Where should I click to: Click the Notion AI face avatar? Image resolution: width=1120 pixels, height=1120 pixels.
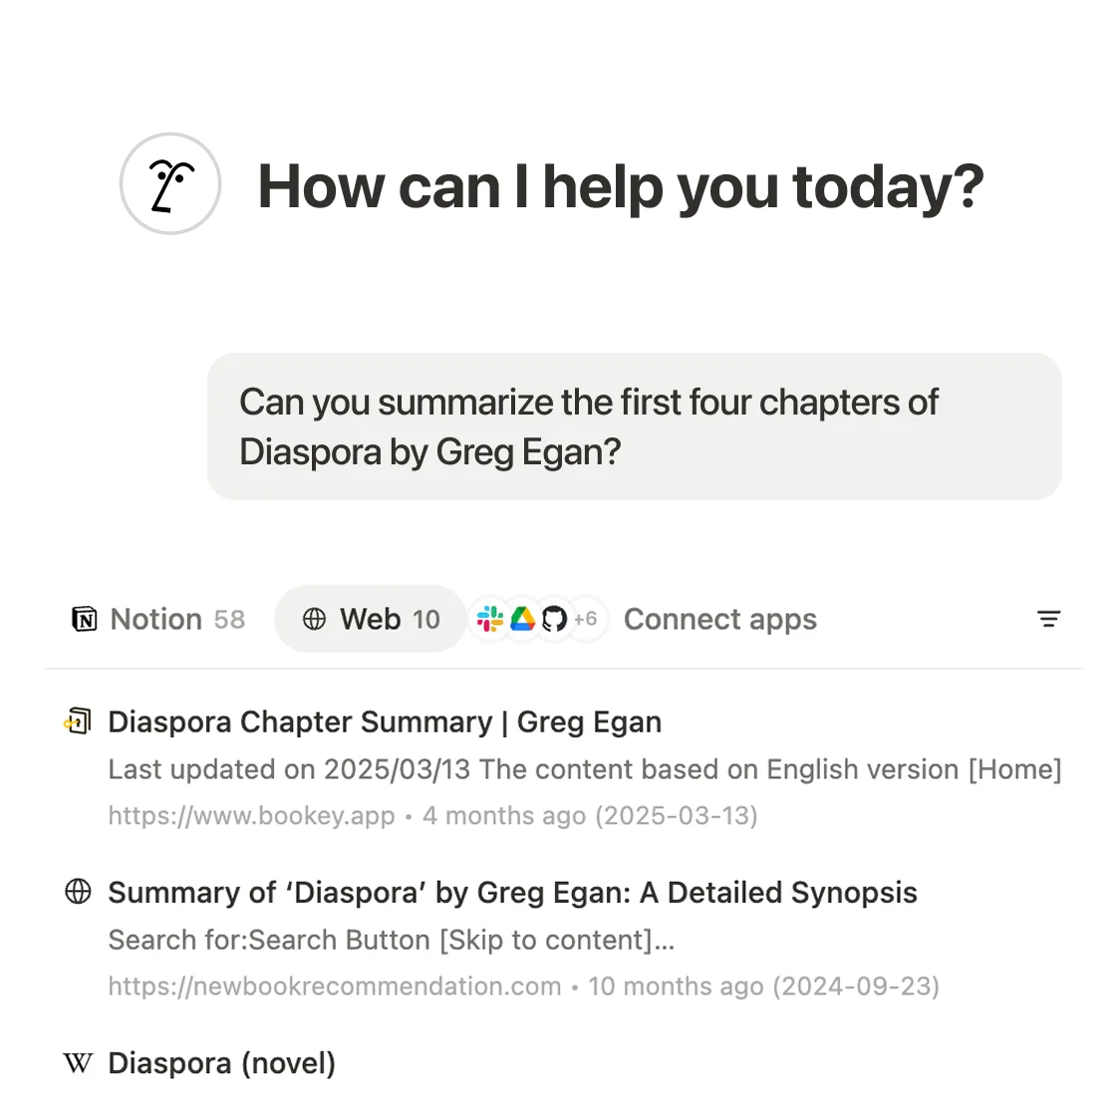(170, 184)
